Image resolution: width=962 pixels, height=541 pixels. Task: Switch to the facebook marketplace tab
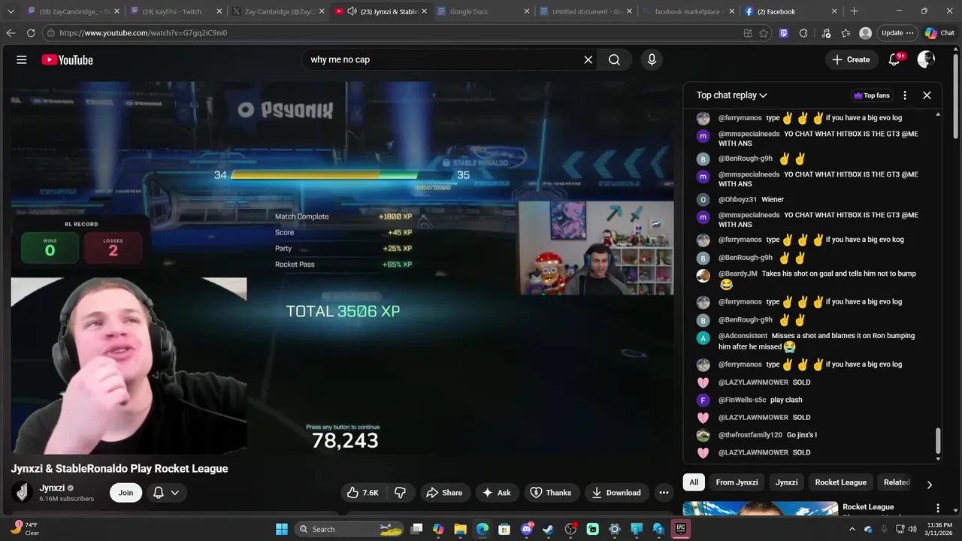[x=688, y=11]
